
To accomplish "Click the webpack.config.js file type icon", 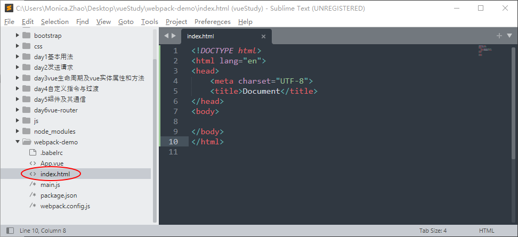I will click(33, 206).
